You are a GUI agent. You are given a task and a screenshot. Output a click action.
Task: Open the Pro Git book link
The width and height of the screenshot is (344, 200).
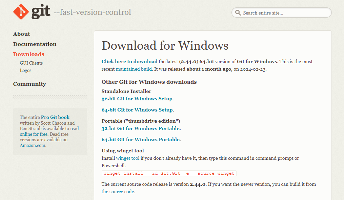tap(55, 117)
